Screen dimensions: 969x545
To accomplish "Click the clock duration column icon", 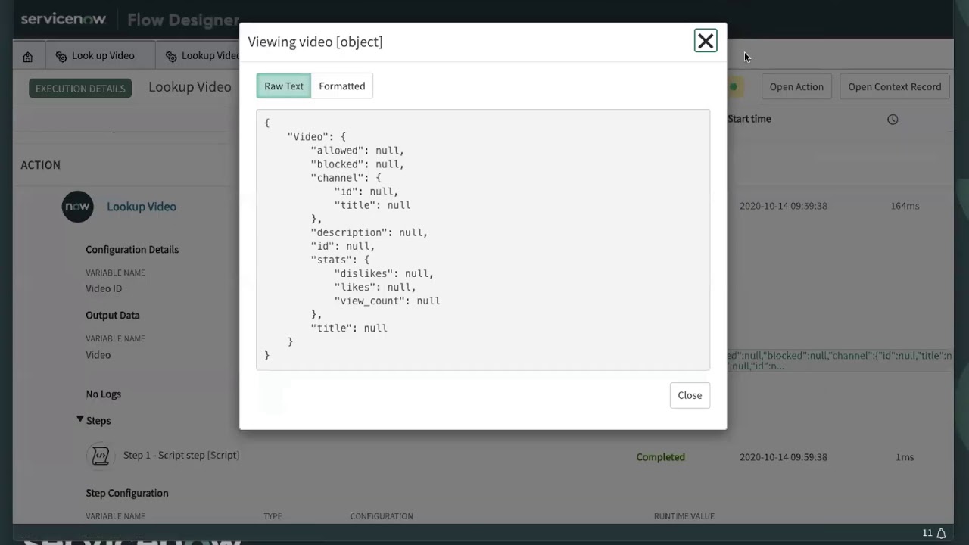I will pyautogui.click(x=893, y=120).
